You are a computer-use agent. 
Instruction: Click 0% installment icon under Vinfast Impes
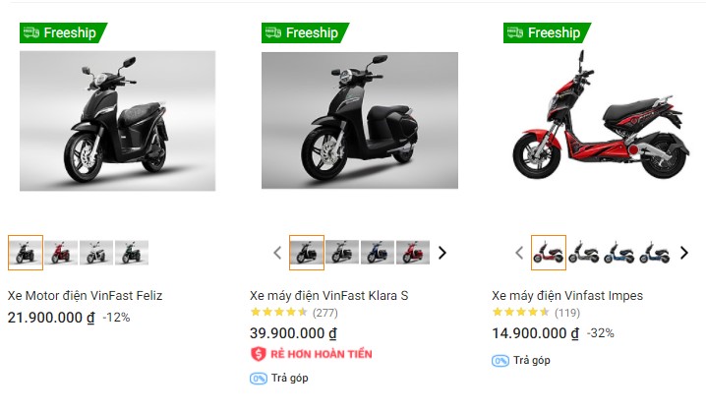click(x=500, y=360)
